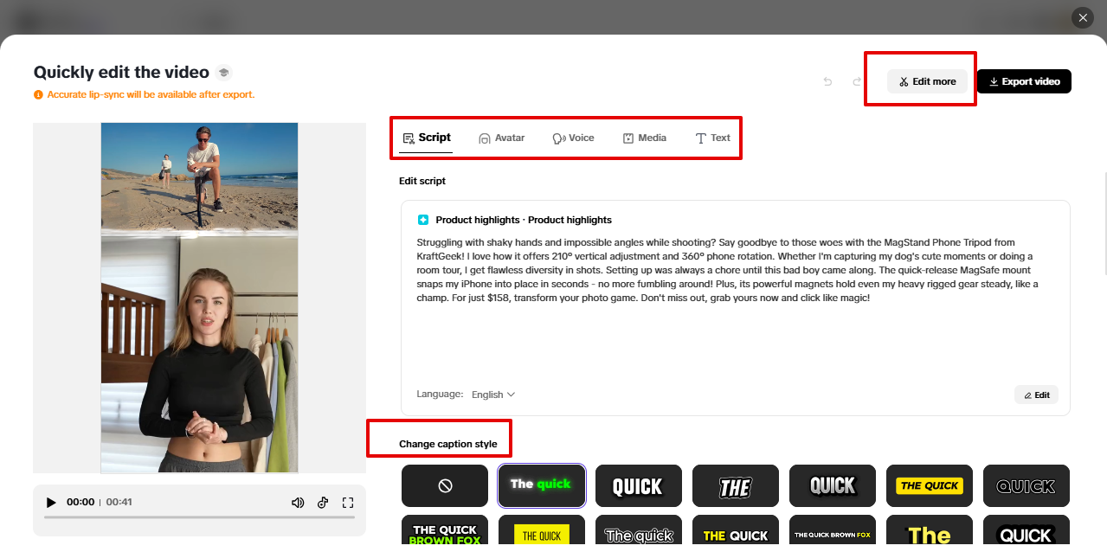1107x552 pixels.
Task: Choose the shadowed white QUICK caption style
Action: pyautogui.click(x=833, y=485)
